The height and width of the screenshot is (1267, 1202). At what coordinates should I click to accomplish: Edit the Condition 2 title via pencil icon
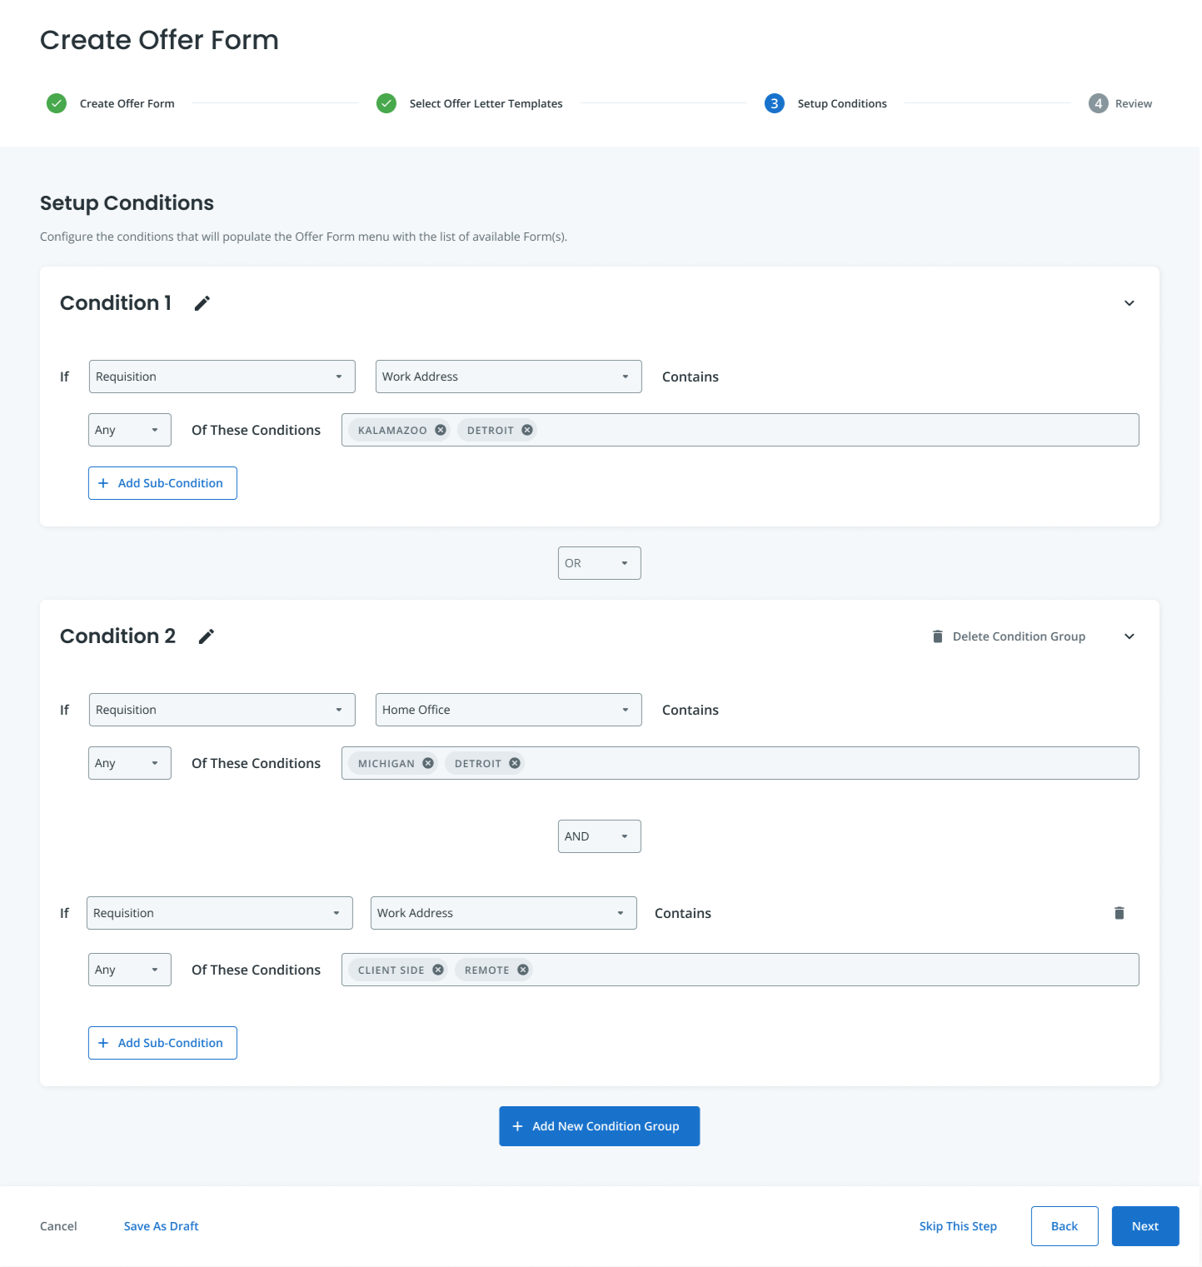pyautogui.click(x=207, y=636)
